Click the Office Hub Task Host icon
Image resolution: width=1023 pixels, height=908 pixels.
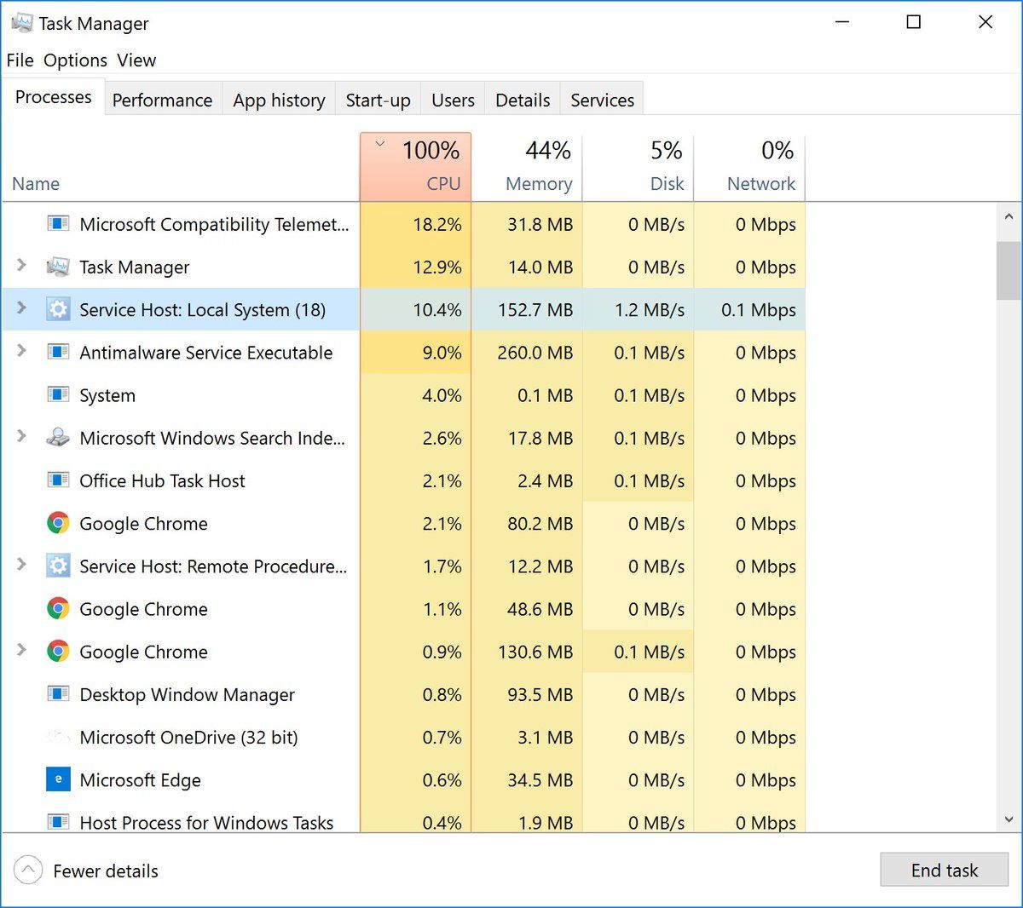click(x=58, y=480)
